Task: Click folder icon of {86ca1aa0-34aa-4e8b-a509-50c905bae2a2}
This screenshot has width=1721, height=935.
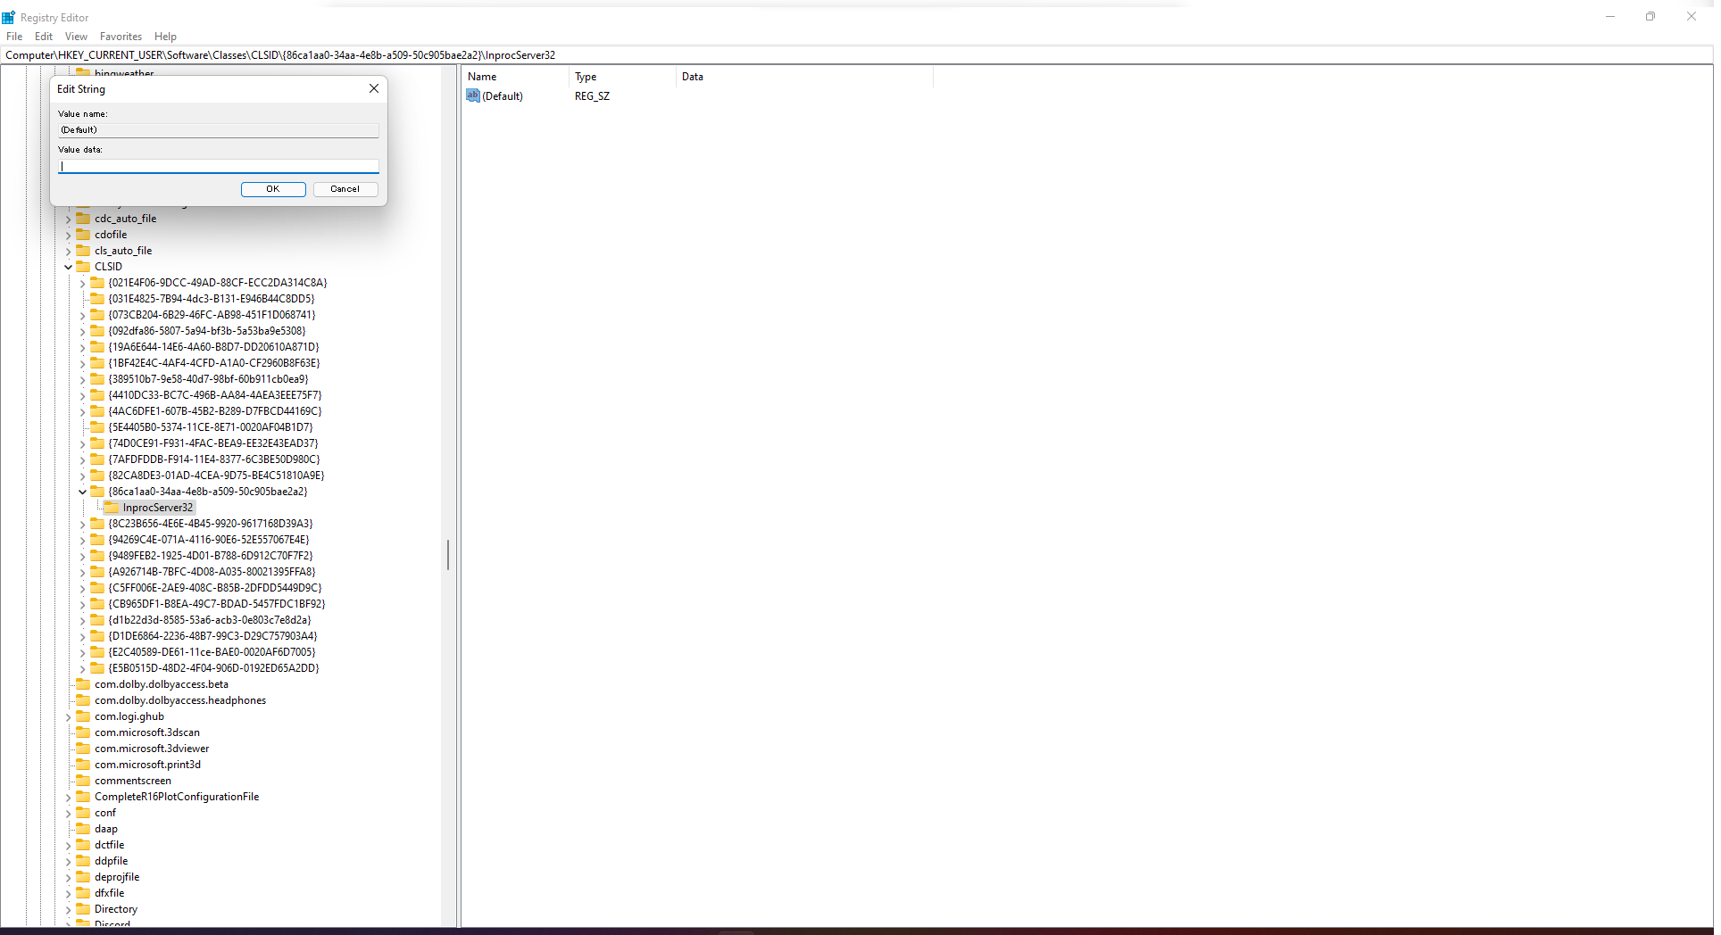Action: pyautogui.click(x=97, y=491)
